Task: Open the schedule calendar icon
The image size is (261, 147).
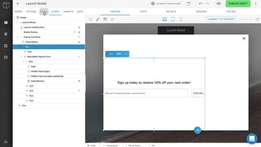Action: pyautogui.click(x=188, y=4)
